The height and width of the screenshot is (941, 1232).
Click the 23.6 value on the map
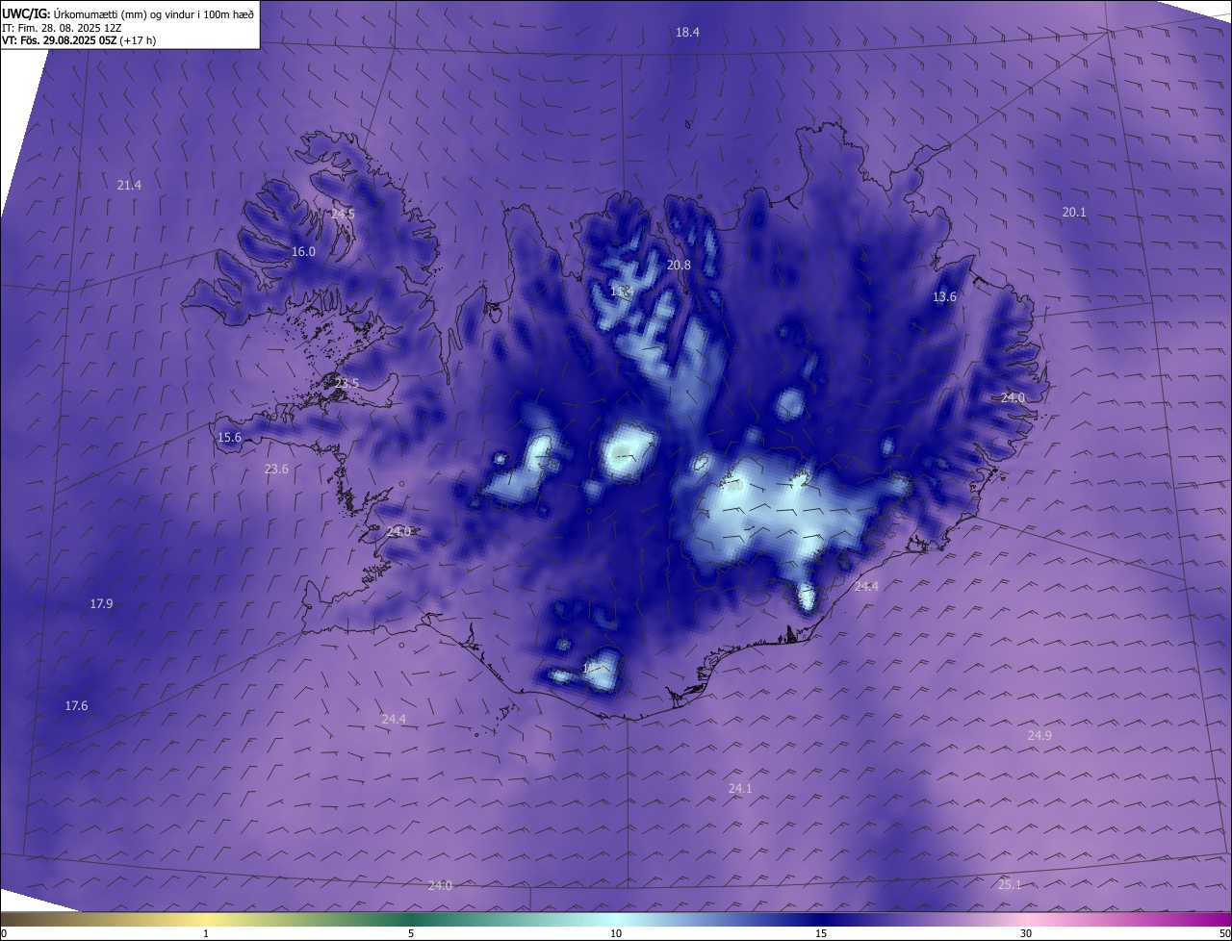[x=276, y=470]
